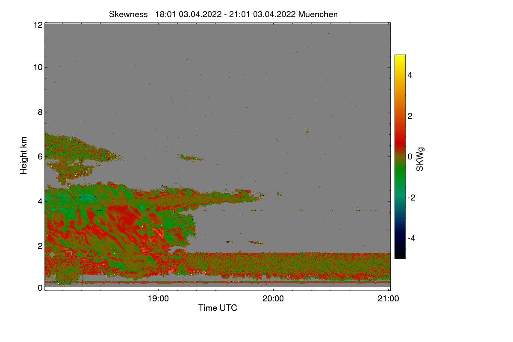Click the yellow top of the colorbar
The width and height of the screenshot is (513, 342).
tap(400, 58)
